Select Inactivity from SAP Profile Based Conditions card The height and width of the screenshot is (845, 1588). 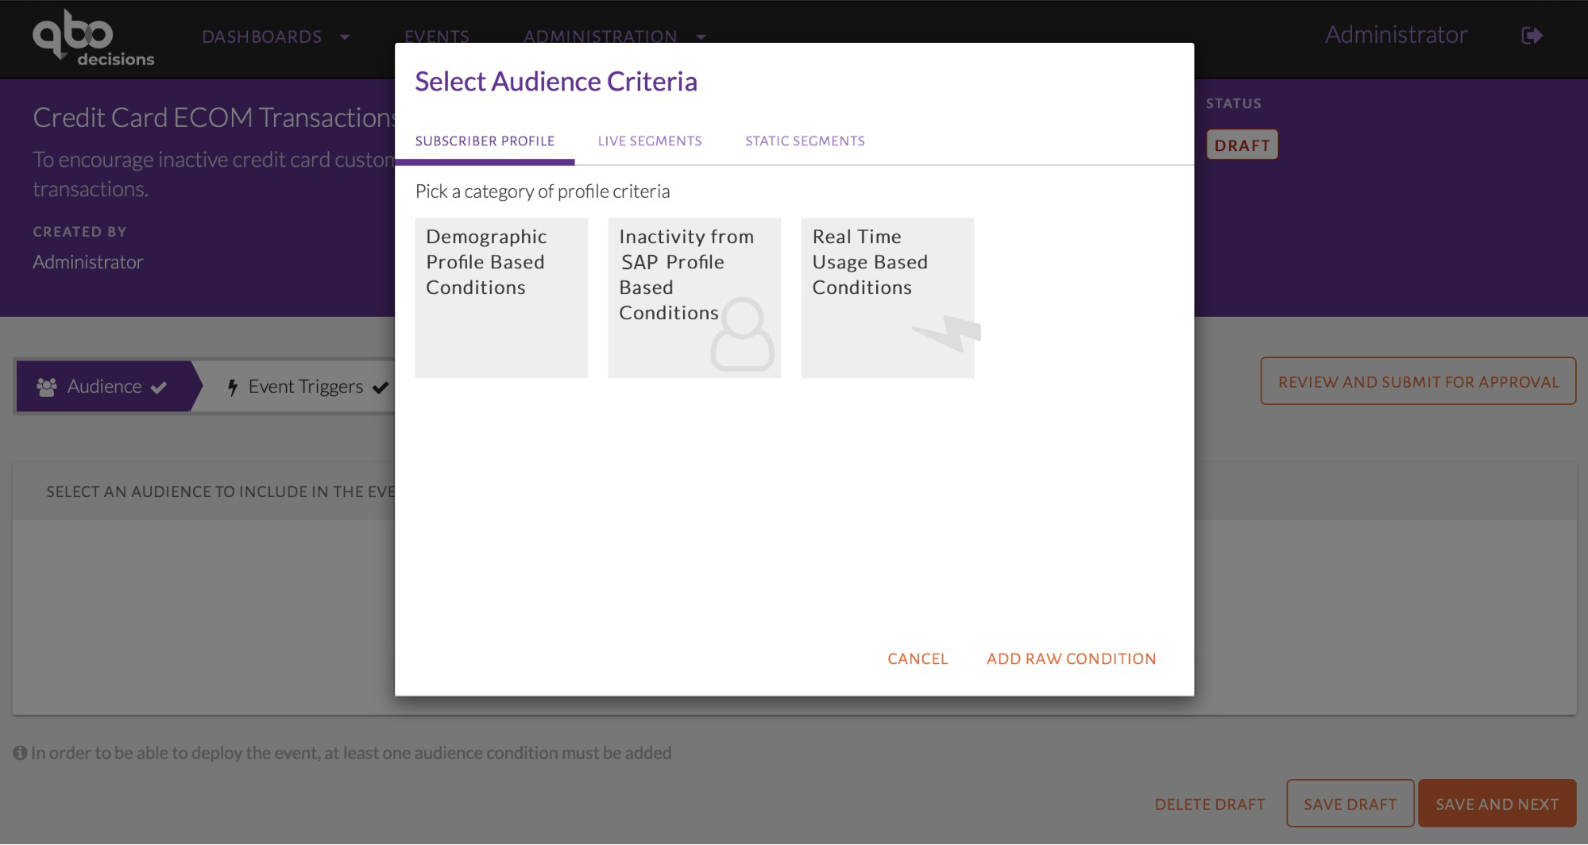pyautogui.click(x=694, y=298)
